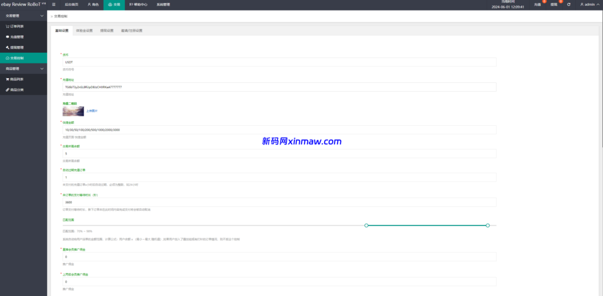Image resolution: width=603 pixels, height=296 pixels.
Task: Click the 充值 recharge notification badge
Action: pyautogui.click(x=544, y=2)
